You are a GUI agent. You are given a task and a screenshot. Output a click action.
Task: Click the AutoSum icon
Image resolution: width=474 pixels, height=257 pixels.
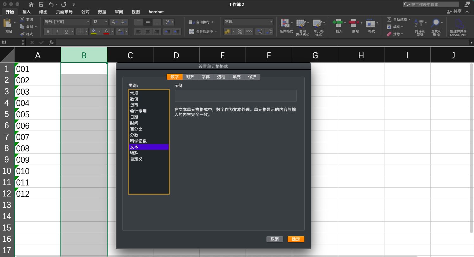pyautogui.click(x=389, y=20)
